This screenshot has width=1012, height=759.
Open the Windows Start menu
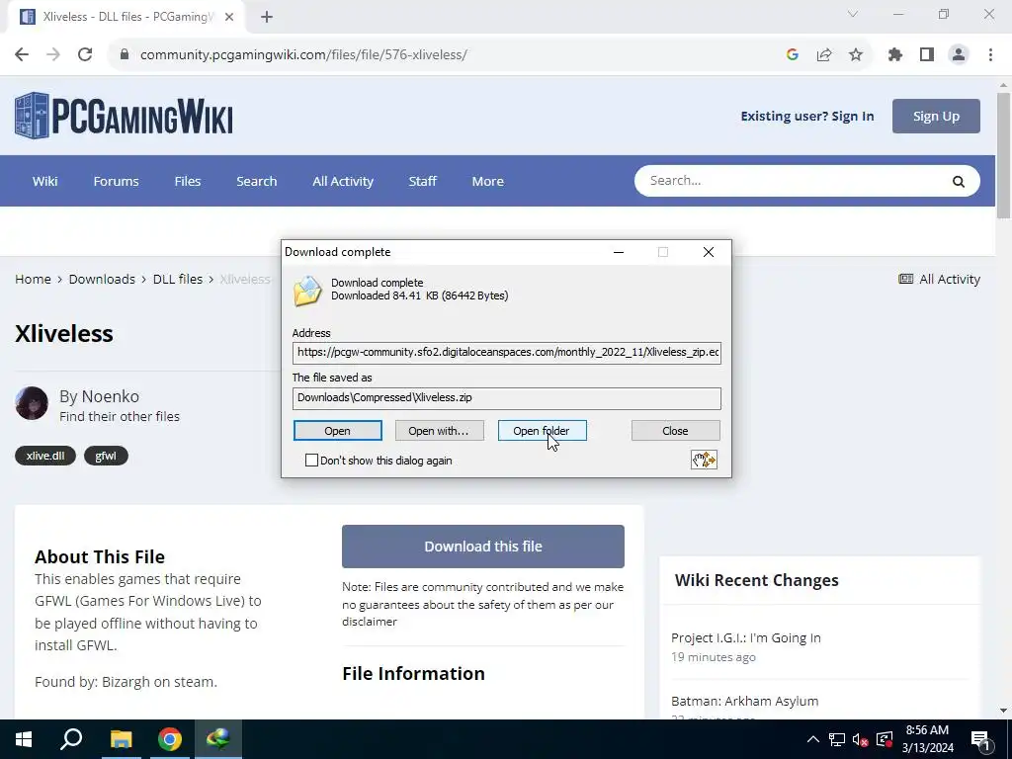(24, 739)
